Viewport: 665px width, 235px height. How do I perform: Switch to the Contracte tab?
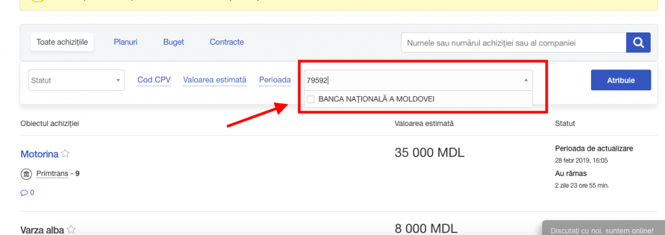coord(227,42)
